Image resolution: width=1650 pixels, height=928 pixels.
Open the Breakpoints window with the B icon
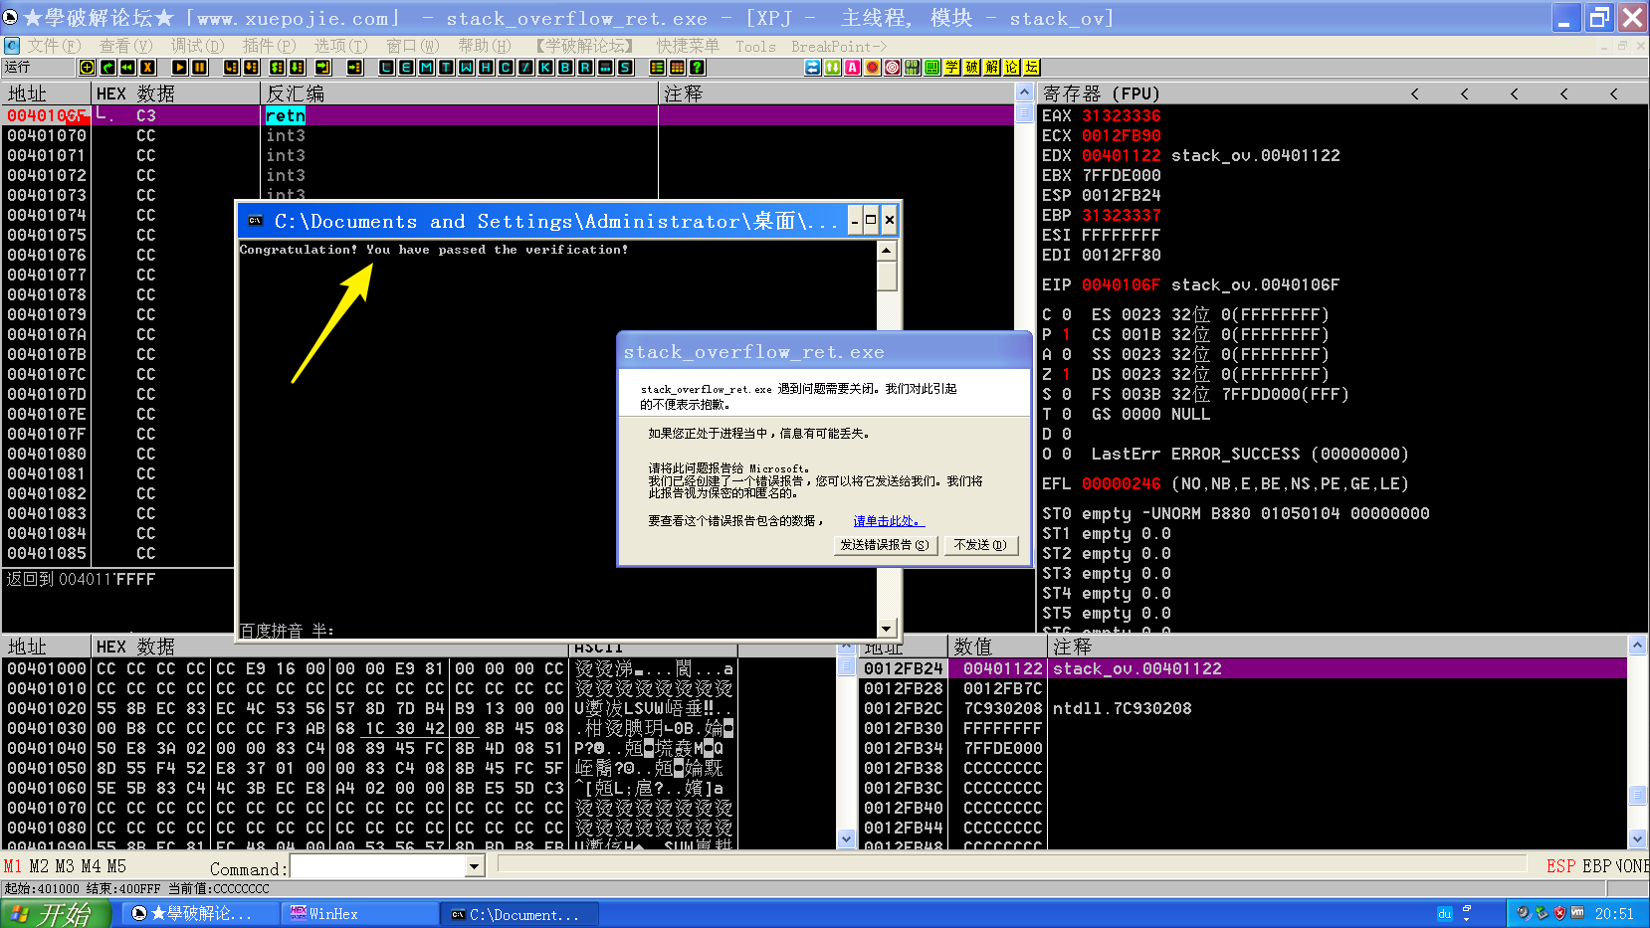coord(565,68)
